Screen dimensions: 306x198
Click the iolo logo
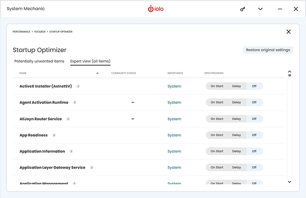tap(156, 9)
